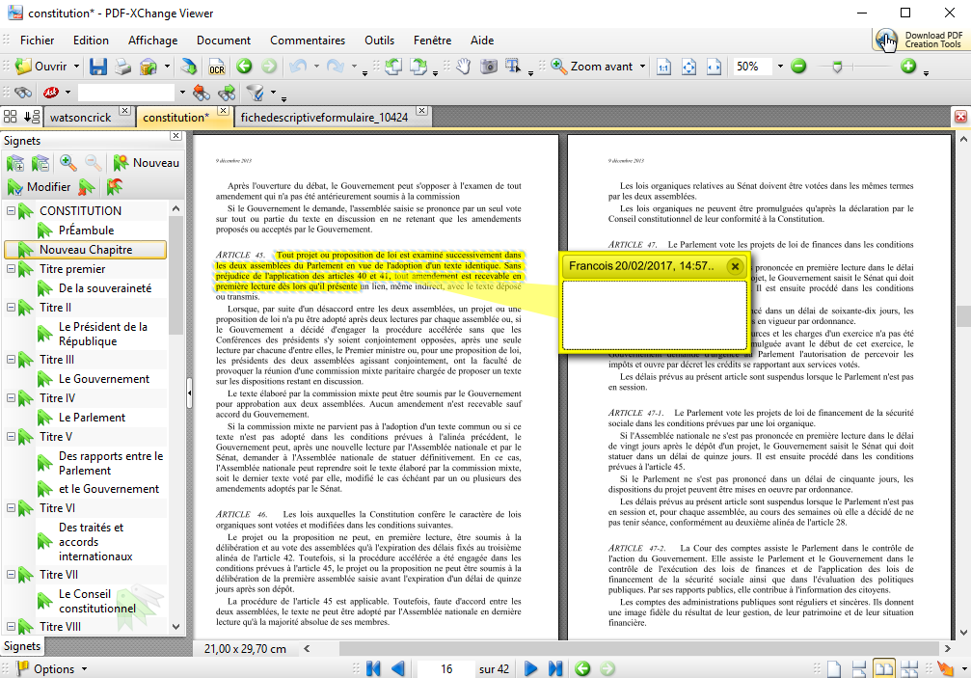971x678 pixels.
Task: Switch to the watsoncrick tab
Action: tap(80, 117)
